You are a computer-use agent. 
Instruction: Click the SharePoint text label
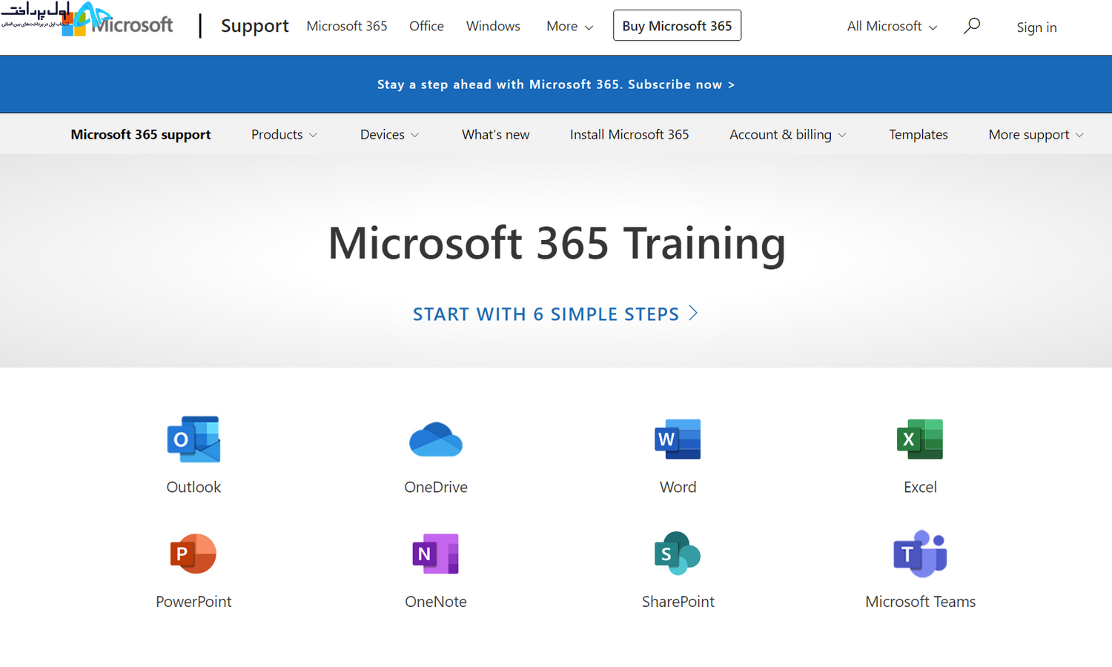click(x=678, y=602)
